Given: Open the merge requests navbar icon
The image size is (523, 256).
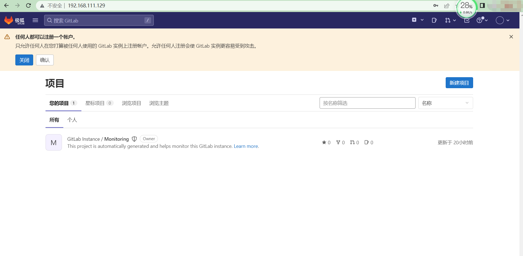Looking at the screenshot, I should tap(448, 20).
